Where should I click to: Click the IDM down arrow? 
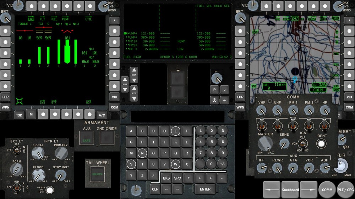pyautogui.click(x=125, y=90)
